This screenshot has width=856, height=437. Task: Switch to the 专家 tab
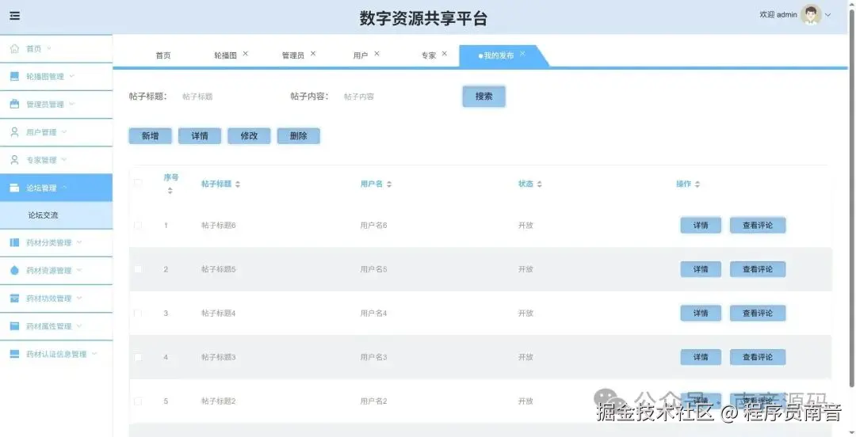coord(429,55)
